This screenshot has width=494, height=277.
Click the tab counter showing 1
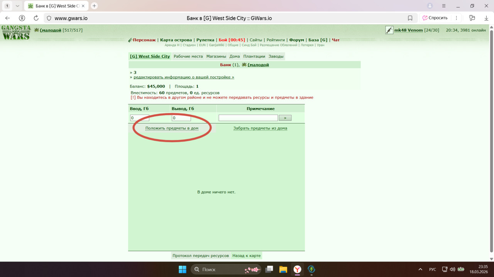click(x=7, y=6)
